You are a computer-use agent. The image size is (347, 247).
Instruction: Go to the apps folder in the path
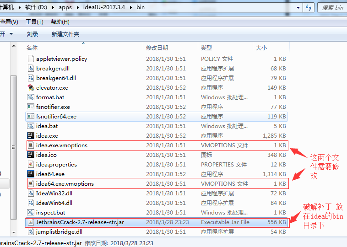[x=65, y=7]
